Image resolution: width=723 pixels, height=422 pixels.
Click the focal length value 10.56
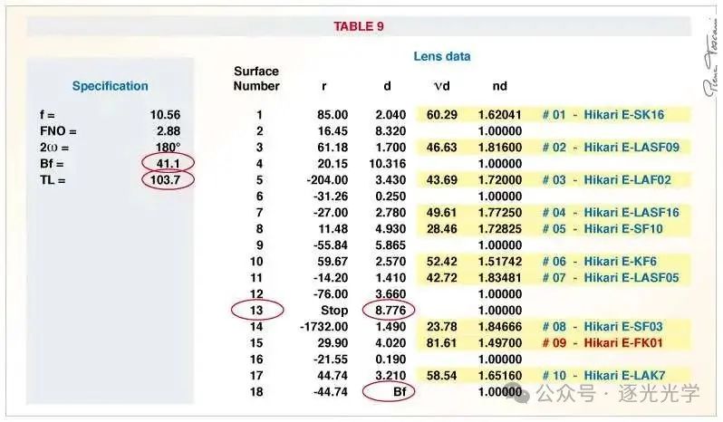pyautogui.click(x=165, y=115)
